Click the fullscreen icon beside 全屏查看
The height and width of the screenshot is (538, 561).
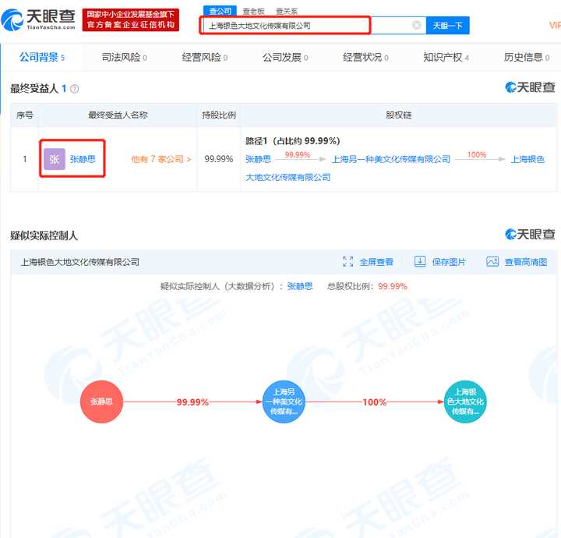[x=348, y=262]
